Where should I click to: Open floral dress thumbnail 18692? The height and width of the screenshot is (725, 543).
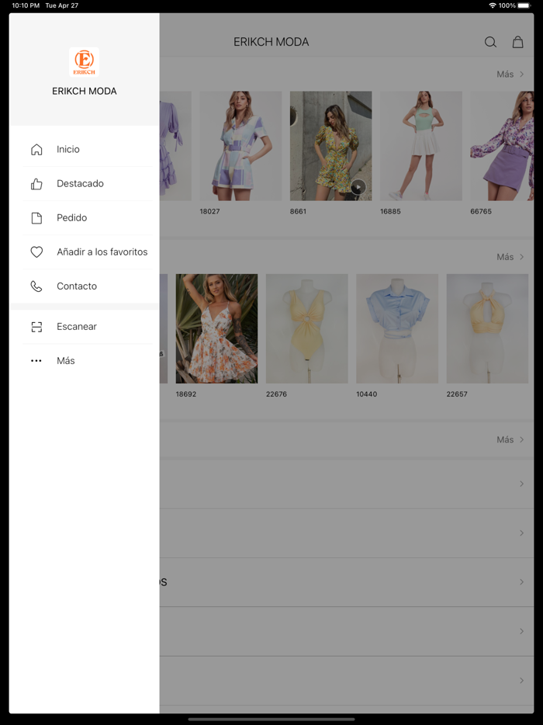point(216,328)
